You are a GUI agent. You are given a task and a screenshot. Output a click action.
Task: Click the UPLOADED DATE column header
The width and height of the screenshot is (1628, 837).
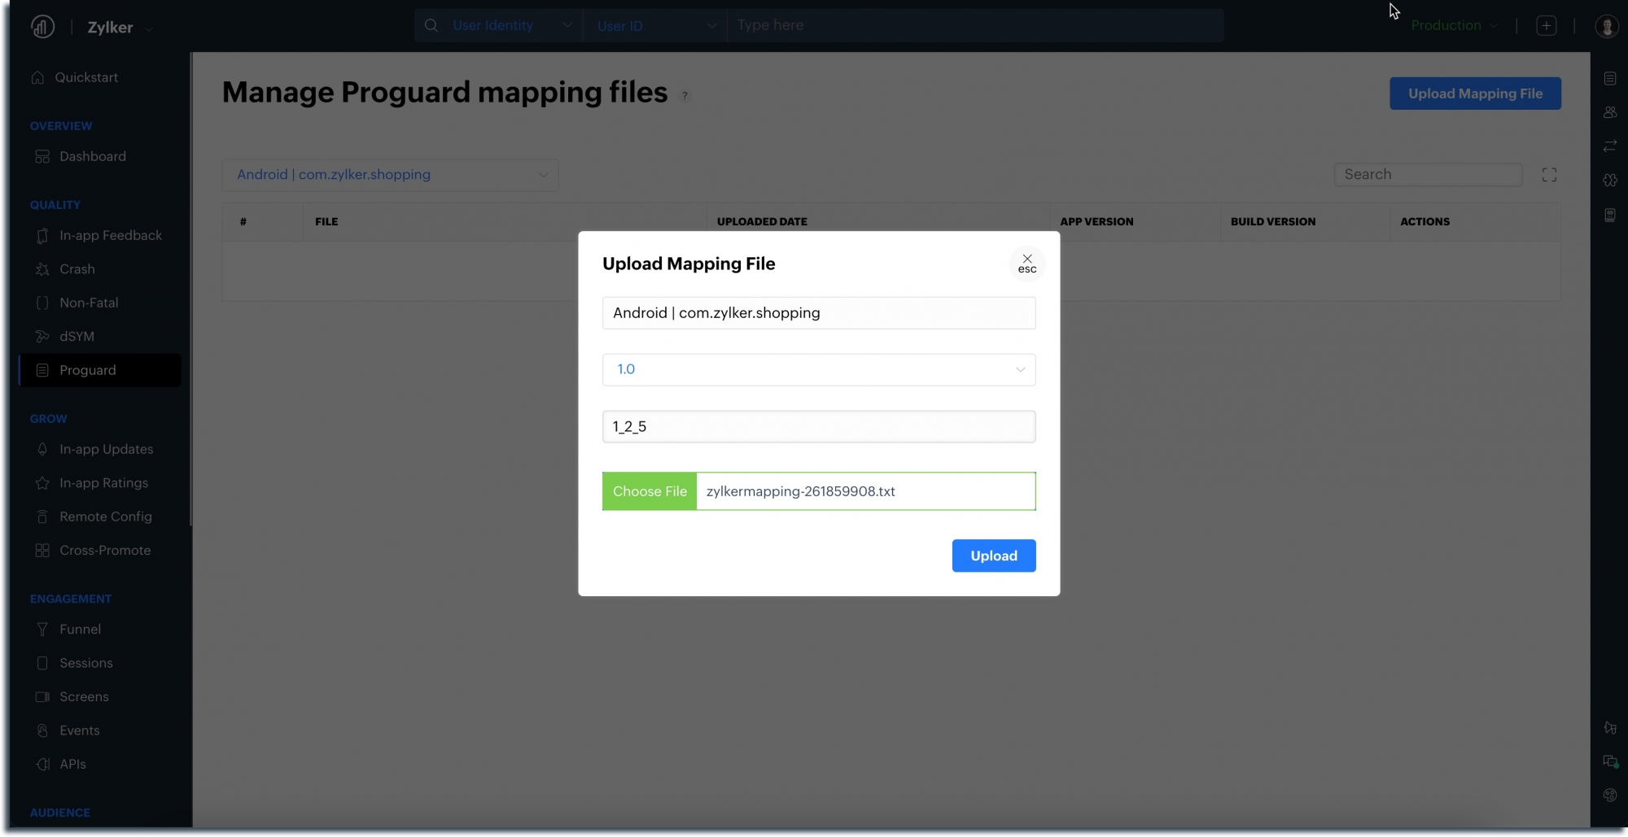[762, 221]
